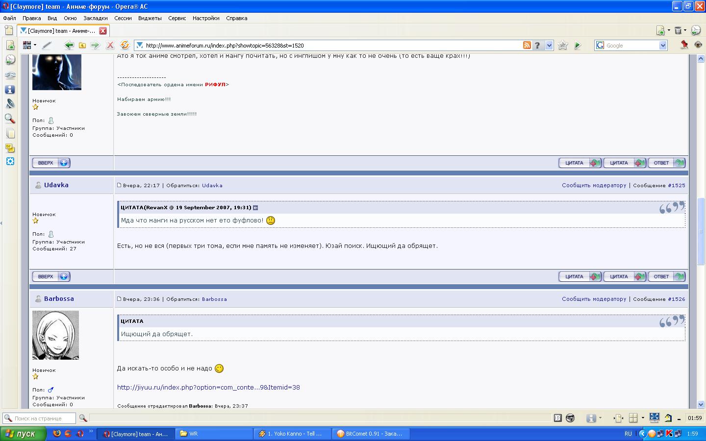Open the jiyuu.ru link in Barbossa's post
This screenshot has height=441, width=706.
208,387
